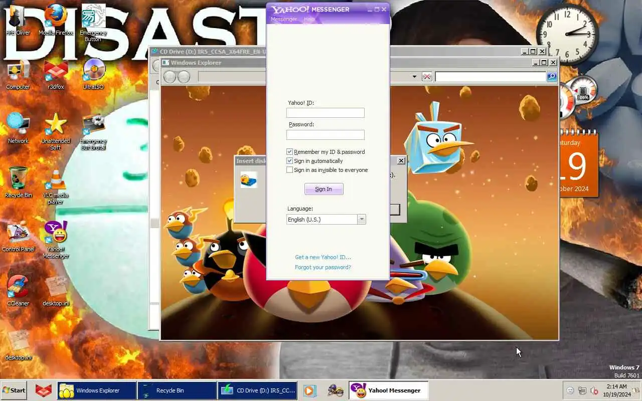Viewport: 642px width, 401px height.
Task: Click tray icon left of network icon
Action: point(570,390)
